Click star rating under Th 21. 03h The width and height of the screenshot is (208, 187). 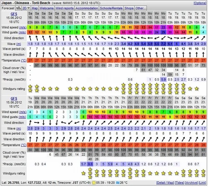[83, 173]
